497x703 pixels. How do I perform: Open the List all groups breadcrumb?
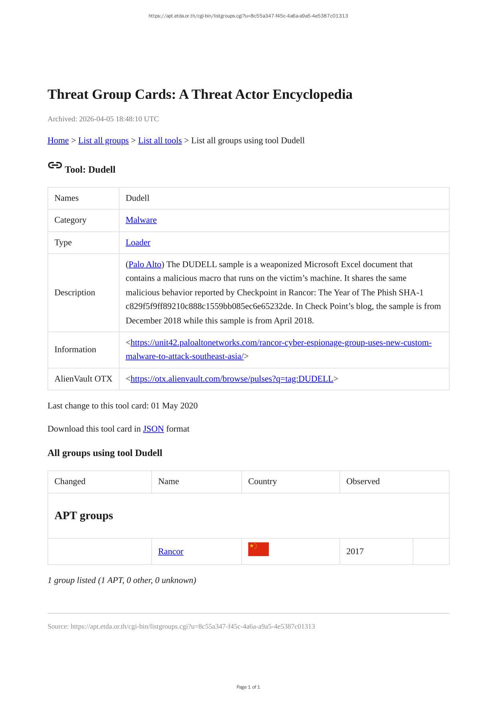pyautogui.click(x=103, y=141)
